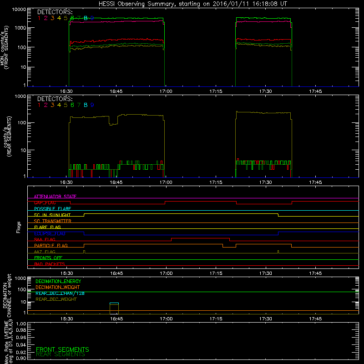Click the HESSI Observing Summary title text
The image size is (364, 364).
pyautogui.click(x=192, y=4)
